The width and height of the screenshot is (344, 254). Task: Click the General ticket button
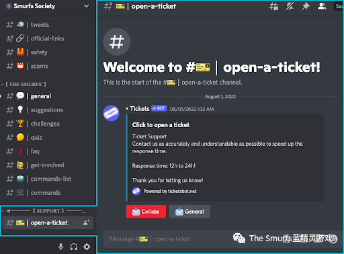tap(189, 212)
